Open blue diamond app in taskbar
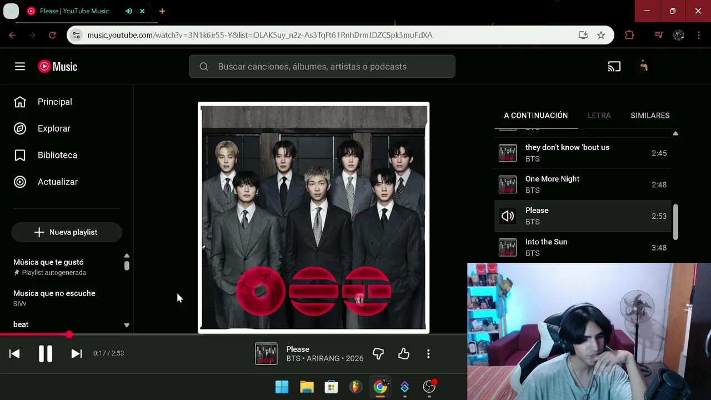The image size is (711, 400). (x=404, y=387)
